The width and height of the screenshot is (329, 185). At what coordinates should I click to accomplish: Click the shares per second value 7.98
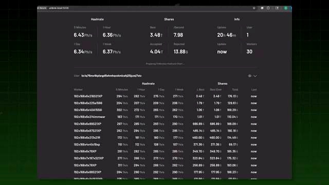pos(178,35)
